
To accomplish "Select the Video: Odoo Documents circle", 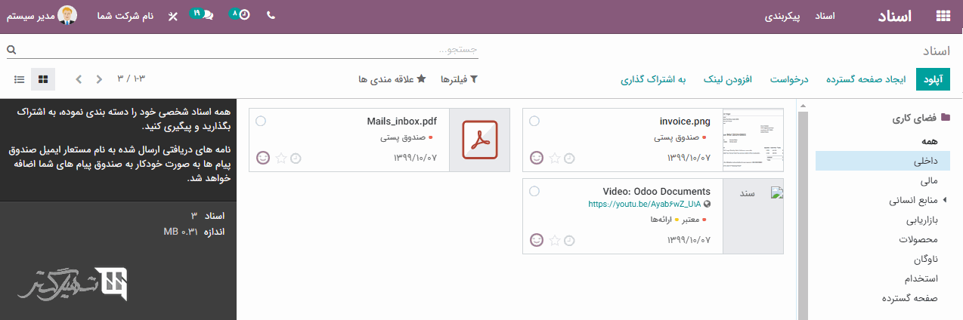I will point(534,192).
